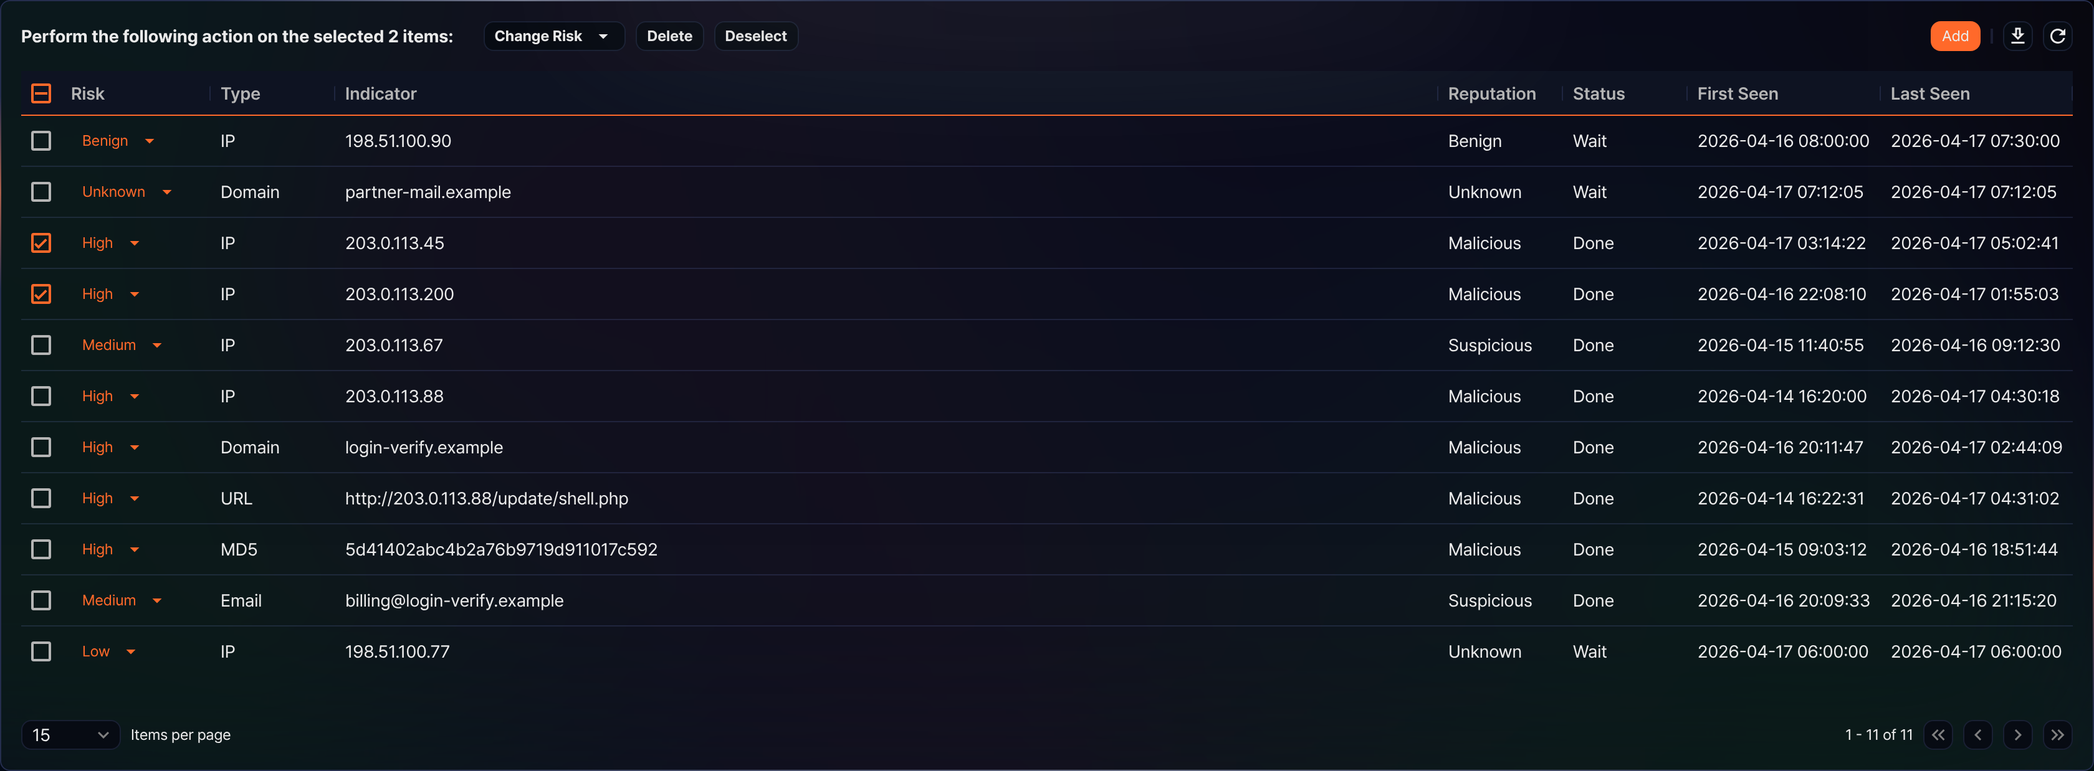This screenshot has width=2094, height=771.
Task: Refresh the indicators table
Action: tap(2057, 35)
